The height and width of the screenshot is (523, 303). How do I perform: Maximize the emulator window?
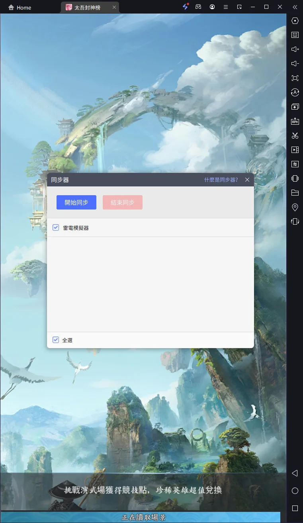point(266,7)
